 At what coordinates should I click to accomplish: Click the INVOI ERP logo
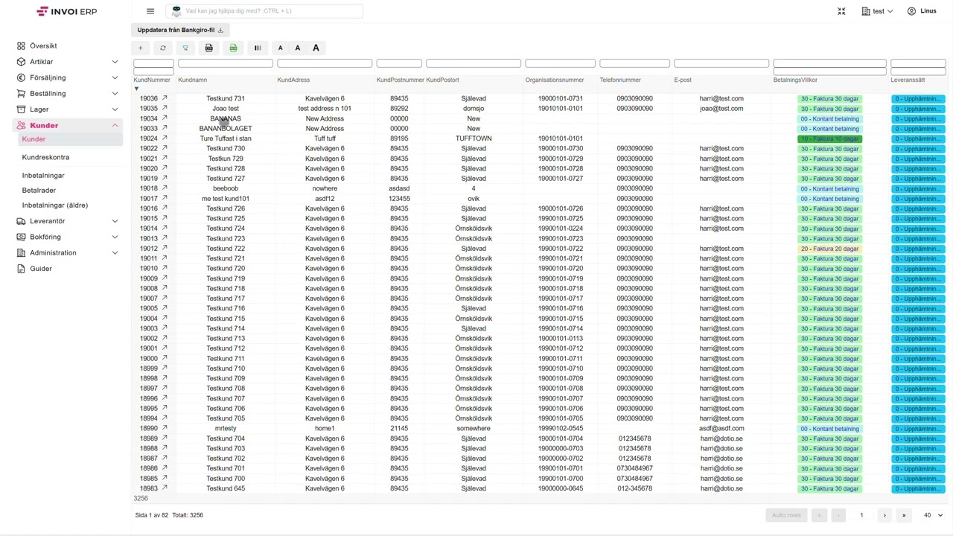tap(66, 11)
